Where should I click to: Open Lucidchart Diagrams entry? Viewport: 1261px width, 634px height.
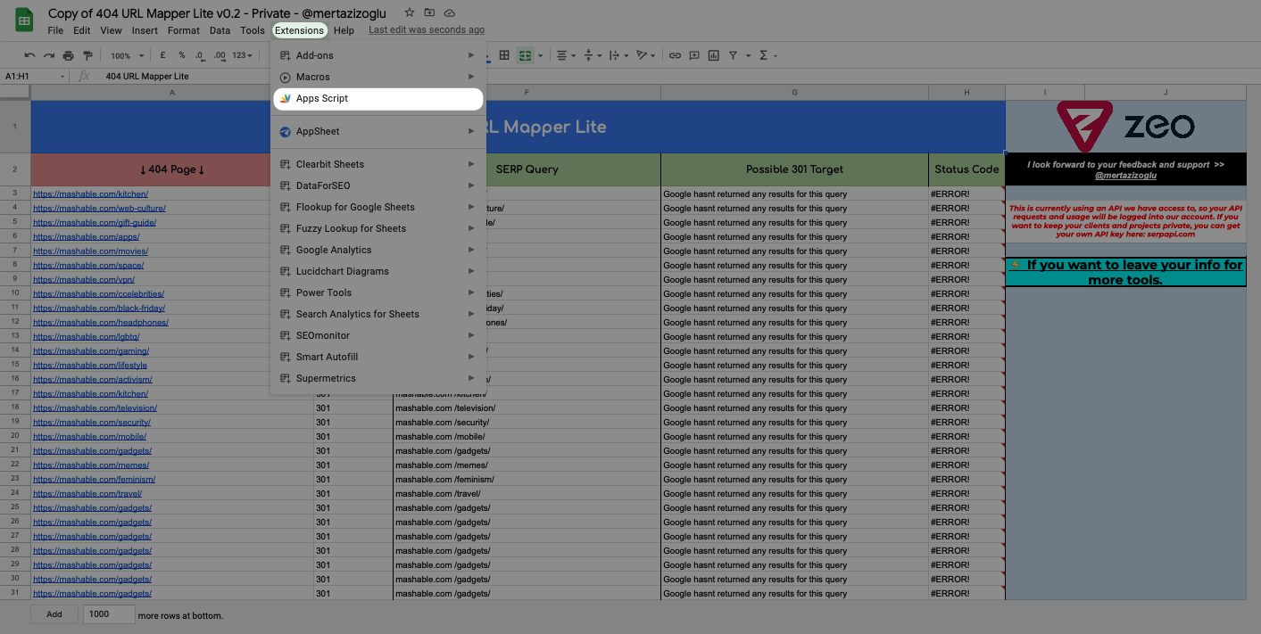click(378, 271)
